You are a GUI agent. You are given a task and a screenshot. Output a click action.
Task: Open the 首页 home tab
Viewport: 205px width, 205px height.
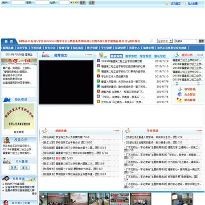(9, 41)
